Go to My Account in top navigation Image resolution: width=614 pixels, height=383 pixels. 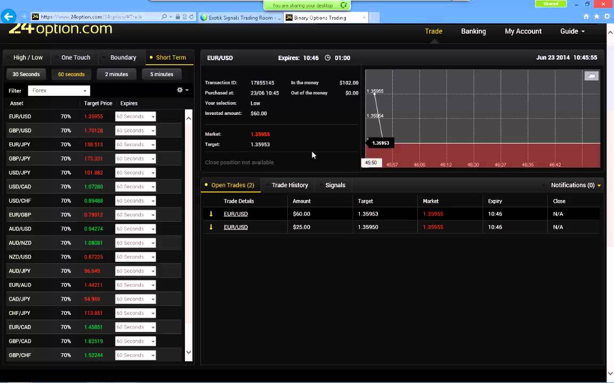coord(523,31)
